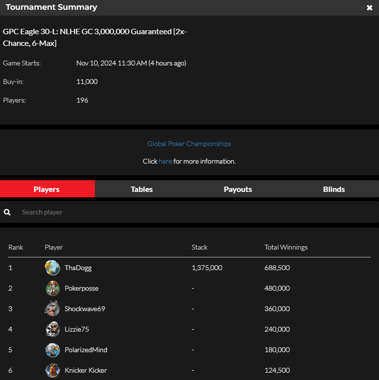Click winnings value 688,500
The width and height of the screenshot is (379, 380).
(277, 268)
